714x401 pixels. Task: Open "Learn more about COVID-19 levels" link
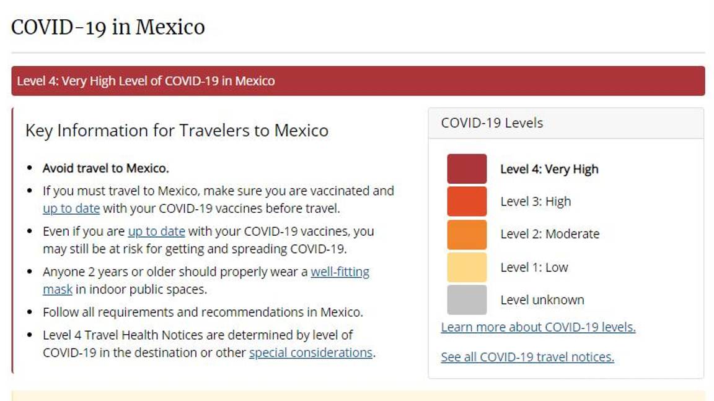tap(537, 327)
